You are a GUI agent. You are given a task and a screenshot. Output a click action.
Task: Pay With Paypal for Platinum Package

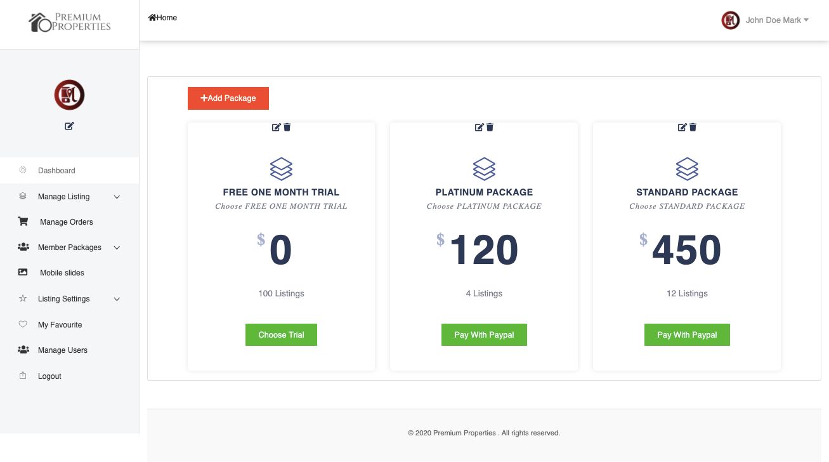point(484,335)
